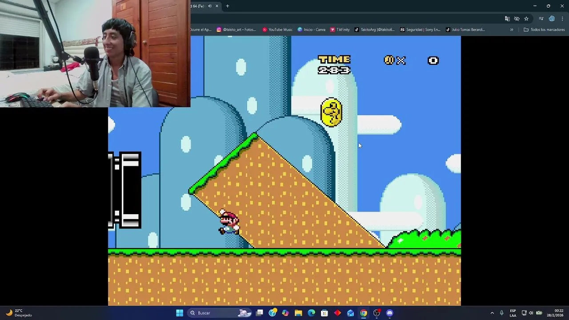Image resolution: width=569 pixels, height=320 pixels.
Task: Open the Julio Tomas Berardi bookmark
Action: pos(465,30)
